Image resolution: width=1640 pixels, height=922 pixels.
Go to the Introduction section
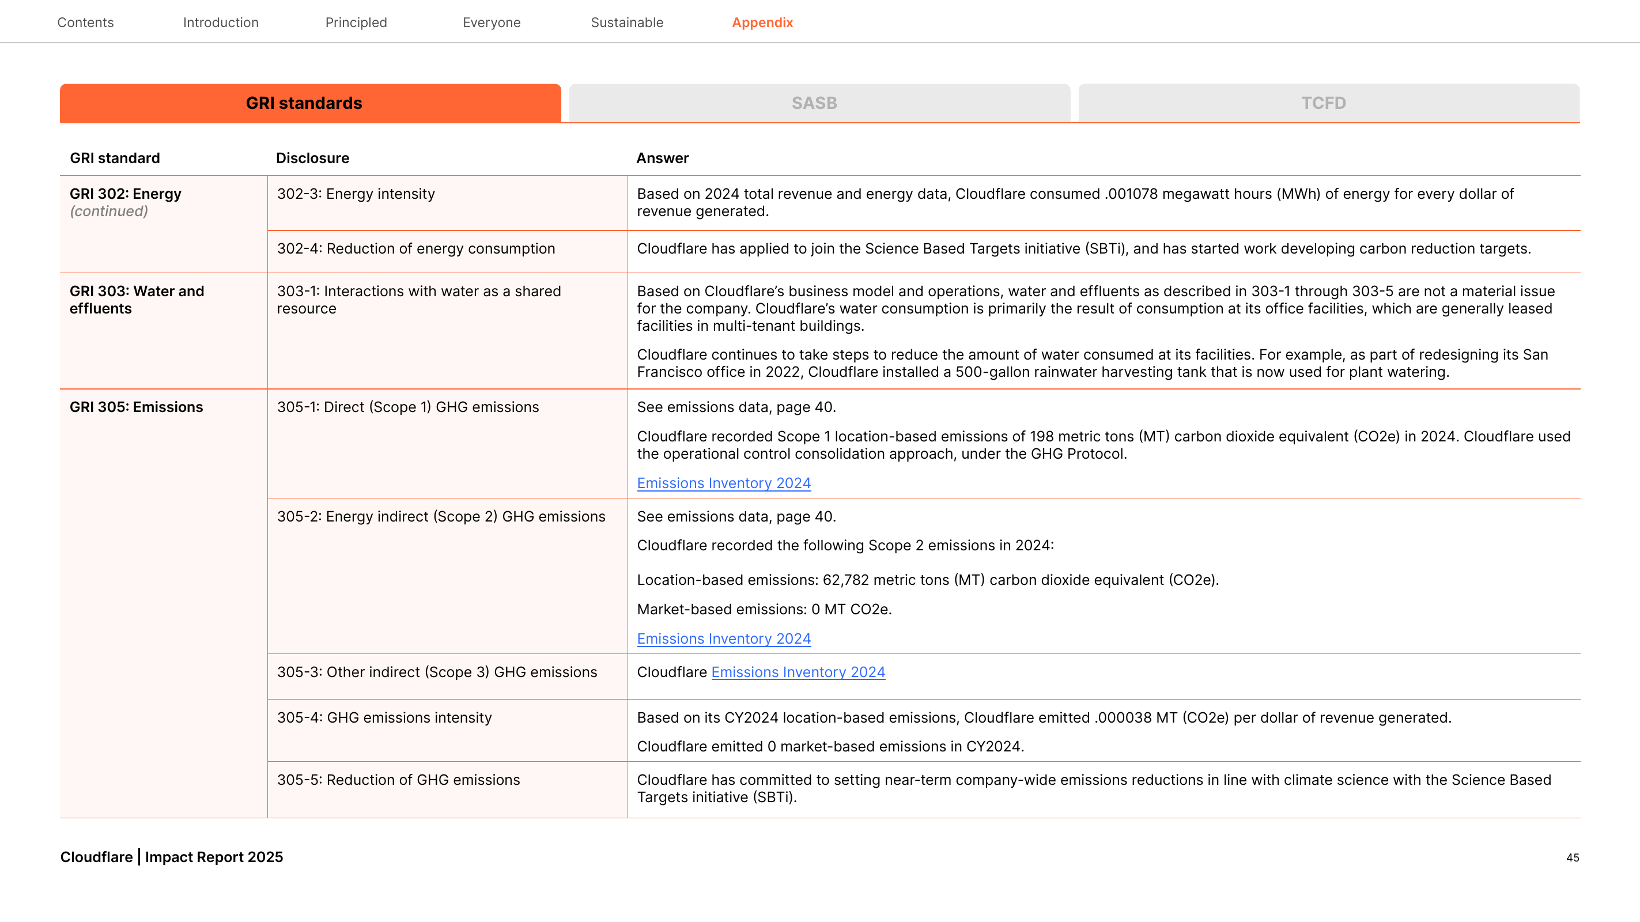coord(220,22)
